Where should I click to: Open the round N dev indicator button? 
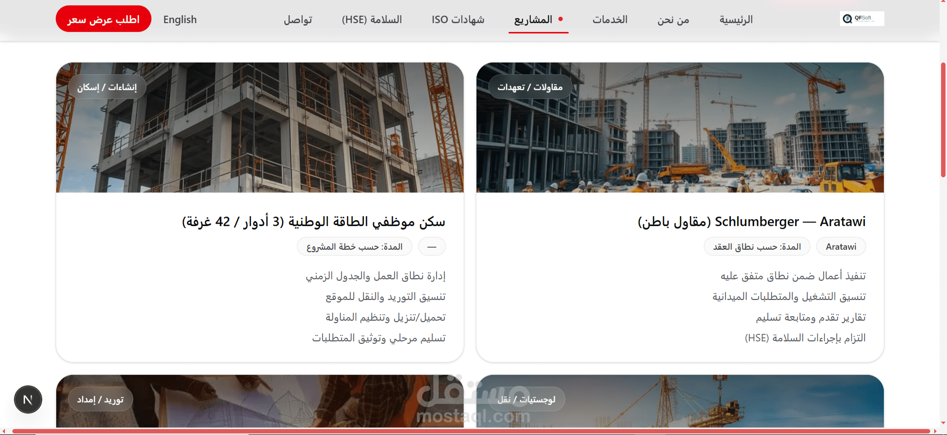(28, 400)
